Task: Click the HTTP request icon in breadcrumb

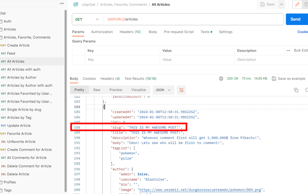Action: (x=75, y=4)
